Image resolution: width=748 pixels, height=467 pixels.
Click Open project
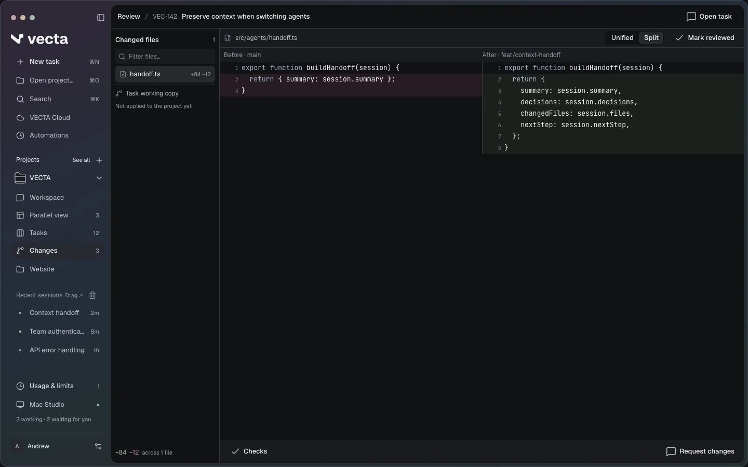[x=57, y=80]
